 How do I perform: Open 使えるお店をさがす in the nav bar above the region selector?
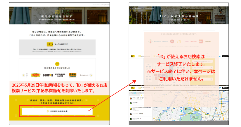point(144,56)
